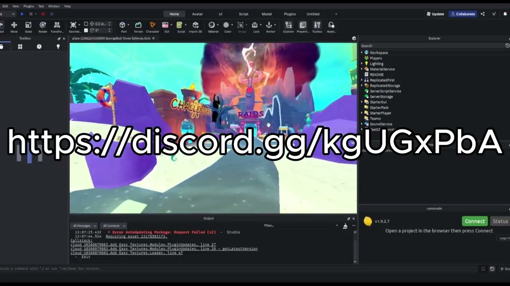Viewport: 510px width, 286px height.
Task: Open the View menu
Action: (16, 6)
